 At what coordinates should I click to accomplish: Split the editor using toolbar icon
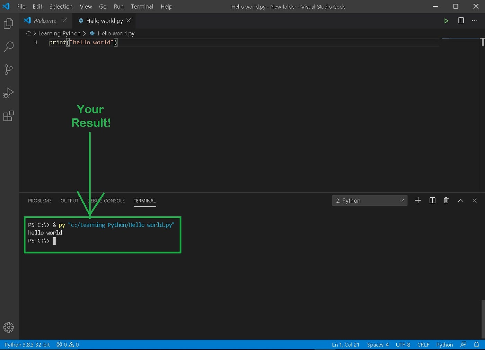click(x=461, y=20)
